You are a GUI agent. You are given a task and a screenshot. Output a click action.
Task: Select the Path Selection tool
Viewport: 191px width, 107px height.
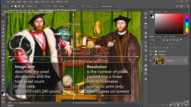[x=3, y=73]
